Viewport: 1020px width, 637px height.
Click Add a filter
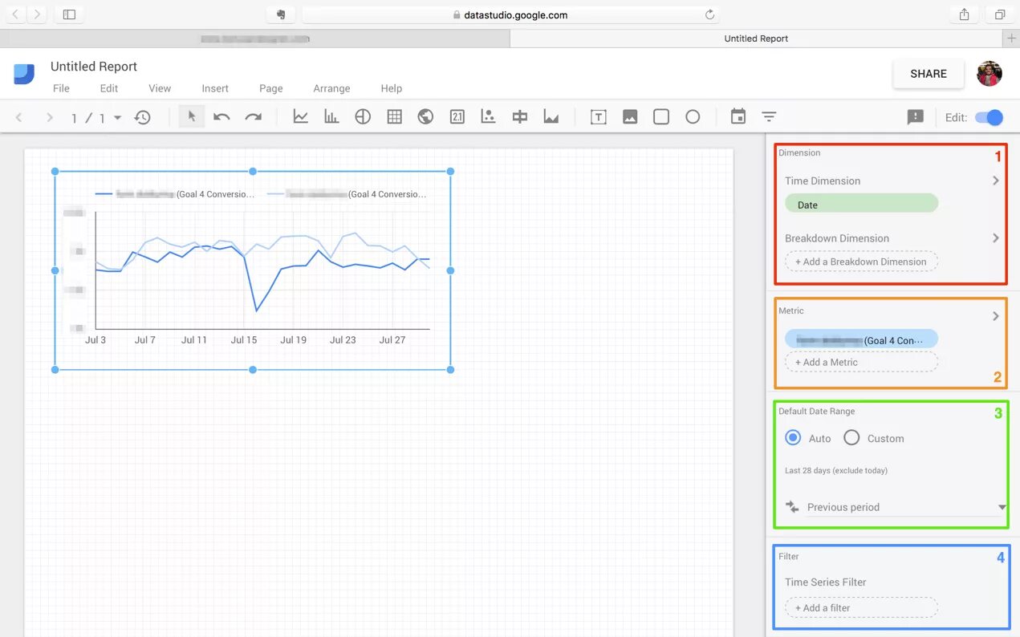click(861, 607)
